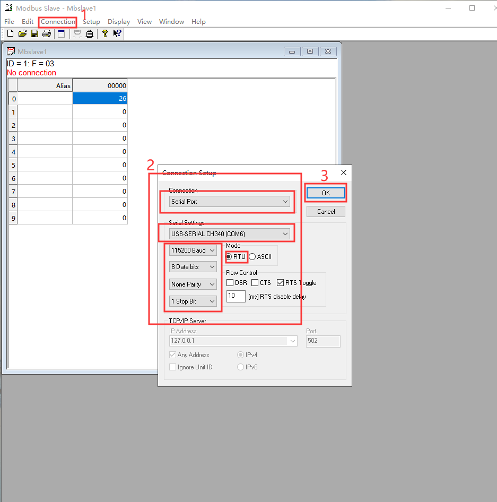Expand the USB-SERIAL CH340 (COM6) port dropdown
Image resolution: width=497 pixels, height=502 pixels.
click(x=230, y=233)
